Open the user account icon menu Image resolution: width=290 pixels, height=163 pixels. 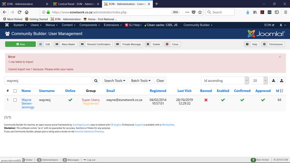click(282, 25)
